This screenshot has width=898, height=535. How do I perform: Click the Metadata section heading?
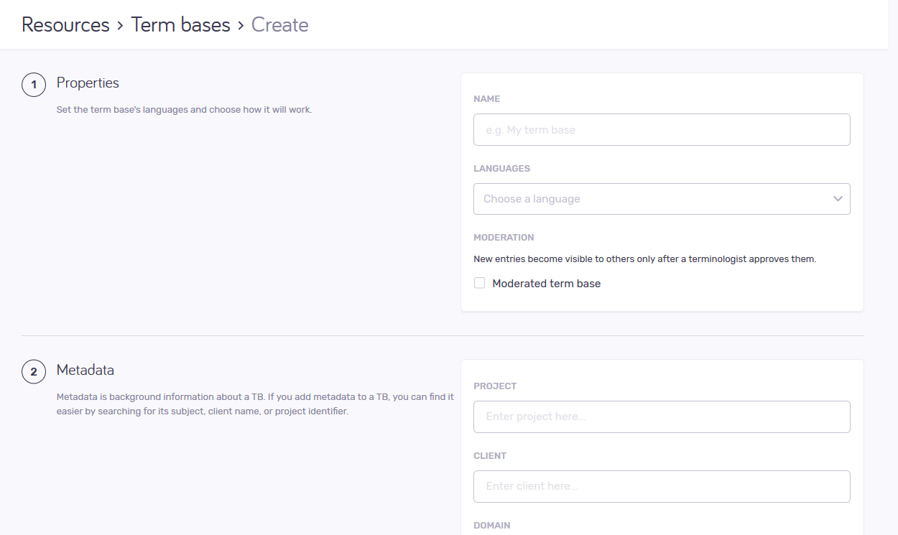tap(85, 370)
